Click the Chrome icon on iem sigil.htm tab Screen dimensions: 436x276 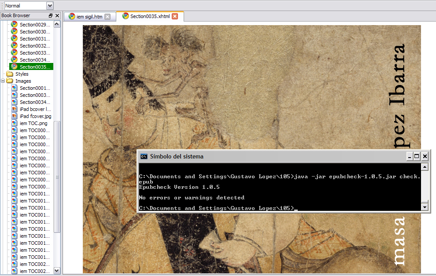pyautogui.click(x=72, y=16)
